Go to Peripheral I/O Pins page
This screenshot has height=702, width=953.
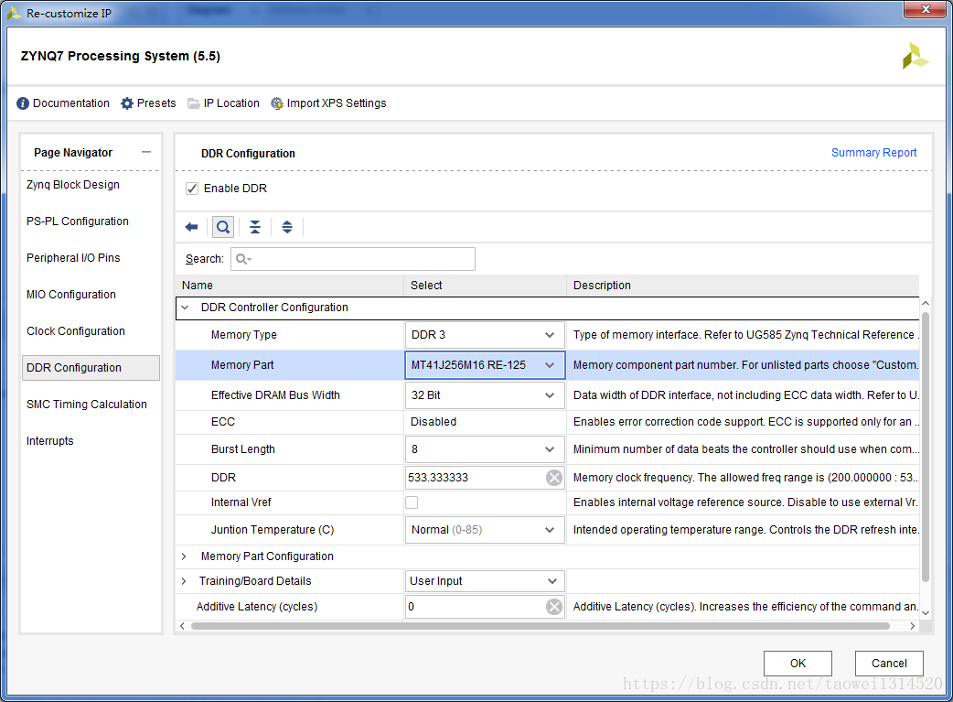tap(73, 258)
